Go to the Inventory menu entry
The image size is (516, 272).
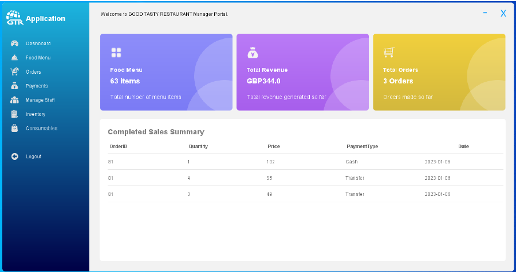coord(36,114)
